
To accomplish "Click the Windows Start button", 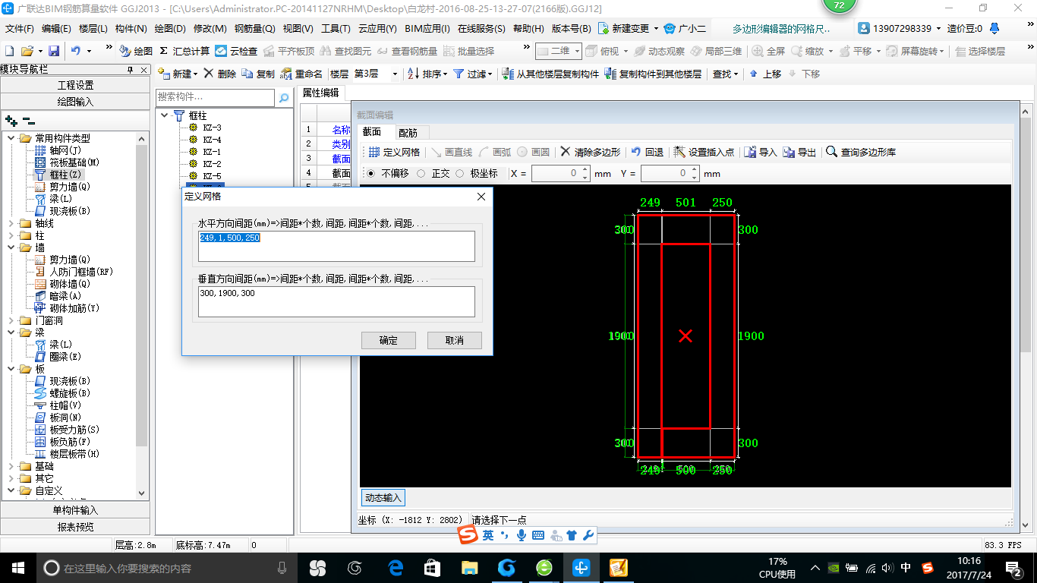I will click(x=17, y=567).
